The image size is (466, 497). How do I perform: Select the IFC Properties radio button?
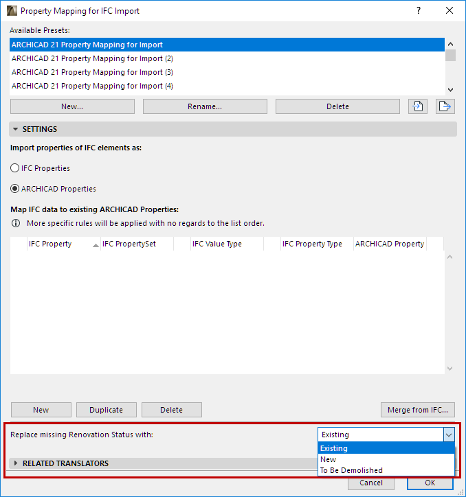(x=14, y=168)
